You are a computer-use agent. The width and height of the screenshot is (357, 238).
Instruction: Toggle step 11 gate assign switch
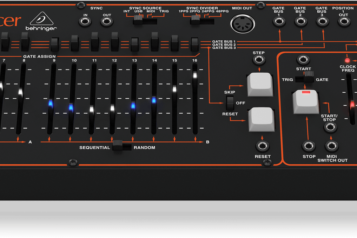click(x=95, y=42)
